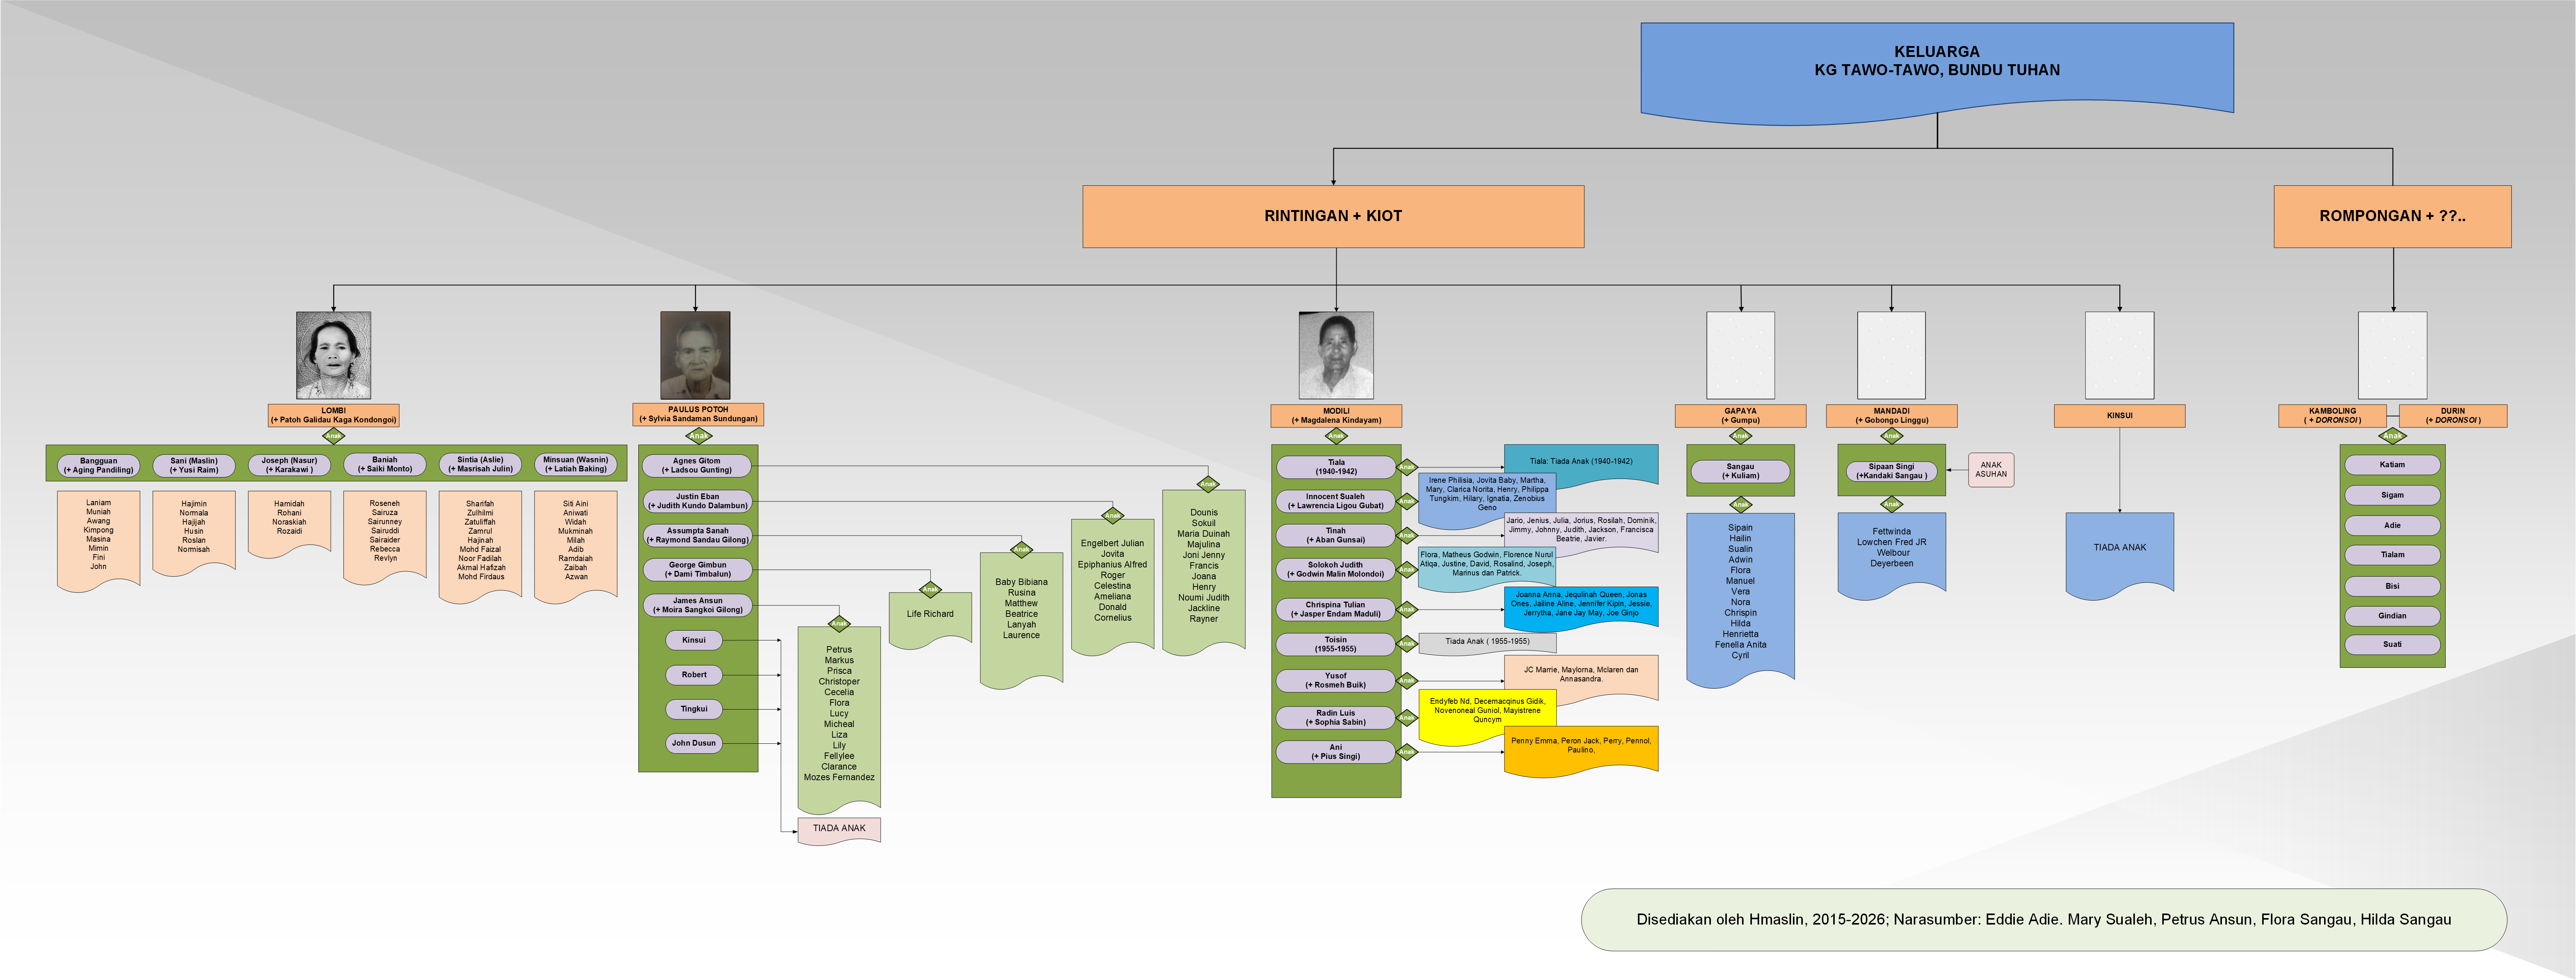Select the Gindian node
Image resolution: width=2576 pixels, height=980 pixels.
click(x=2392, y=616)
